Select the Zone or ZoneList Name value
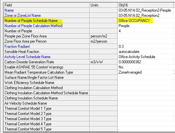 click(146, 15)
